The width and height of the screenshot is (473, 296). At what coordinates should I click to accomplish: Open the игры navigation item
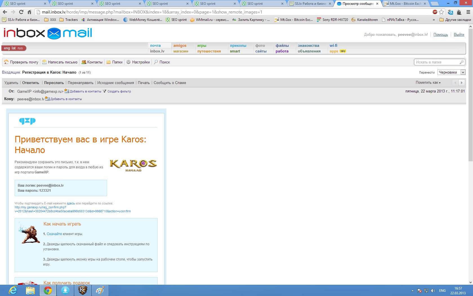pos(202,46)
